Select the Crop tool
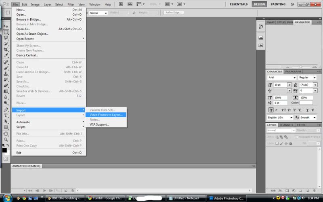This screenshot has height=202, width=323. [6, 49]
